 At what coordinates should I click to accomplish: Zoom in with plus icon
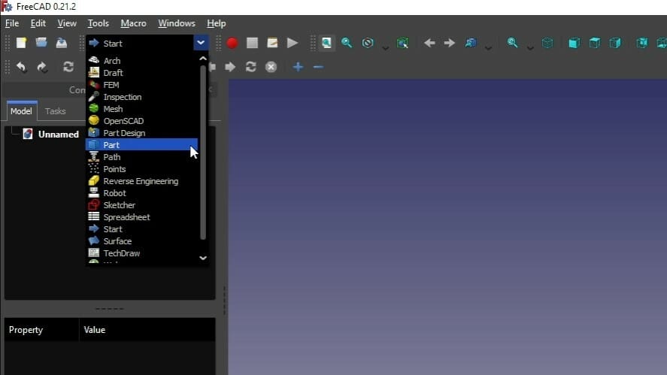298,67
